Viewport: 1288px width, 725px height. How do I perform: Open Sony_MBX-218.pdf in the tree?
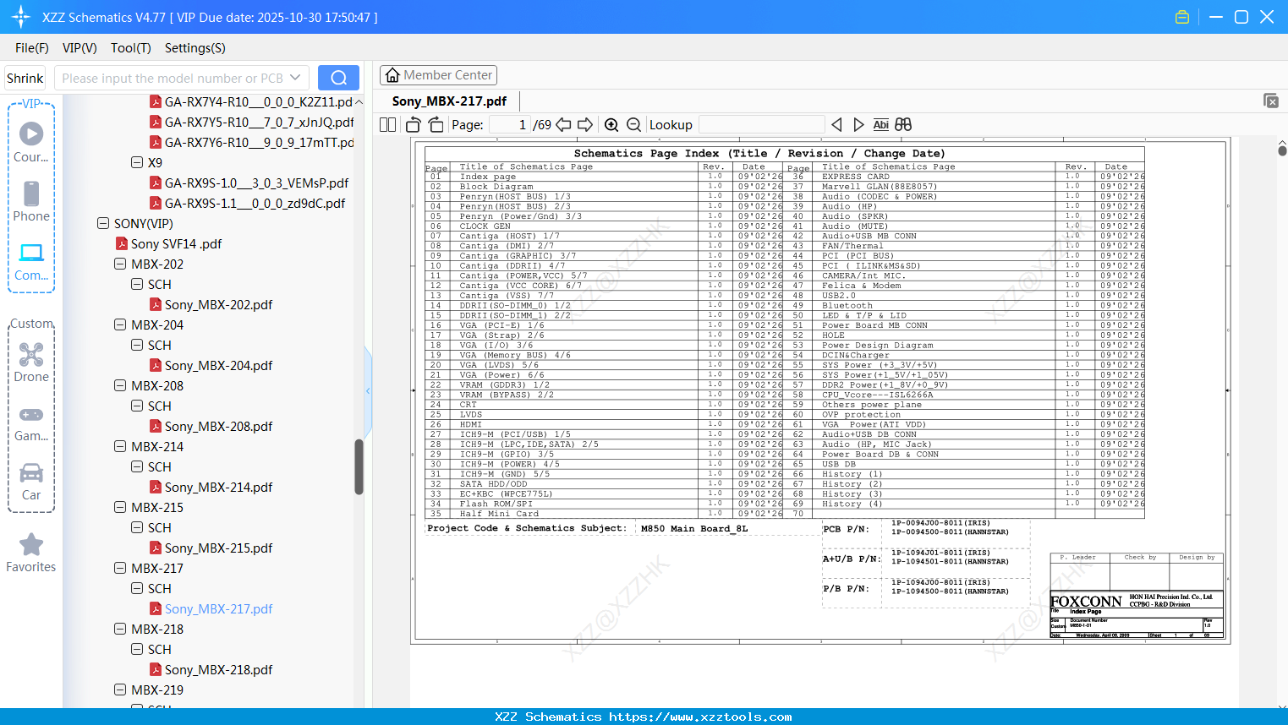point(218,669)
